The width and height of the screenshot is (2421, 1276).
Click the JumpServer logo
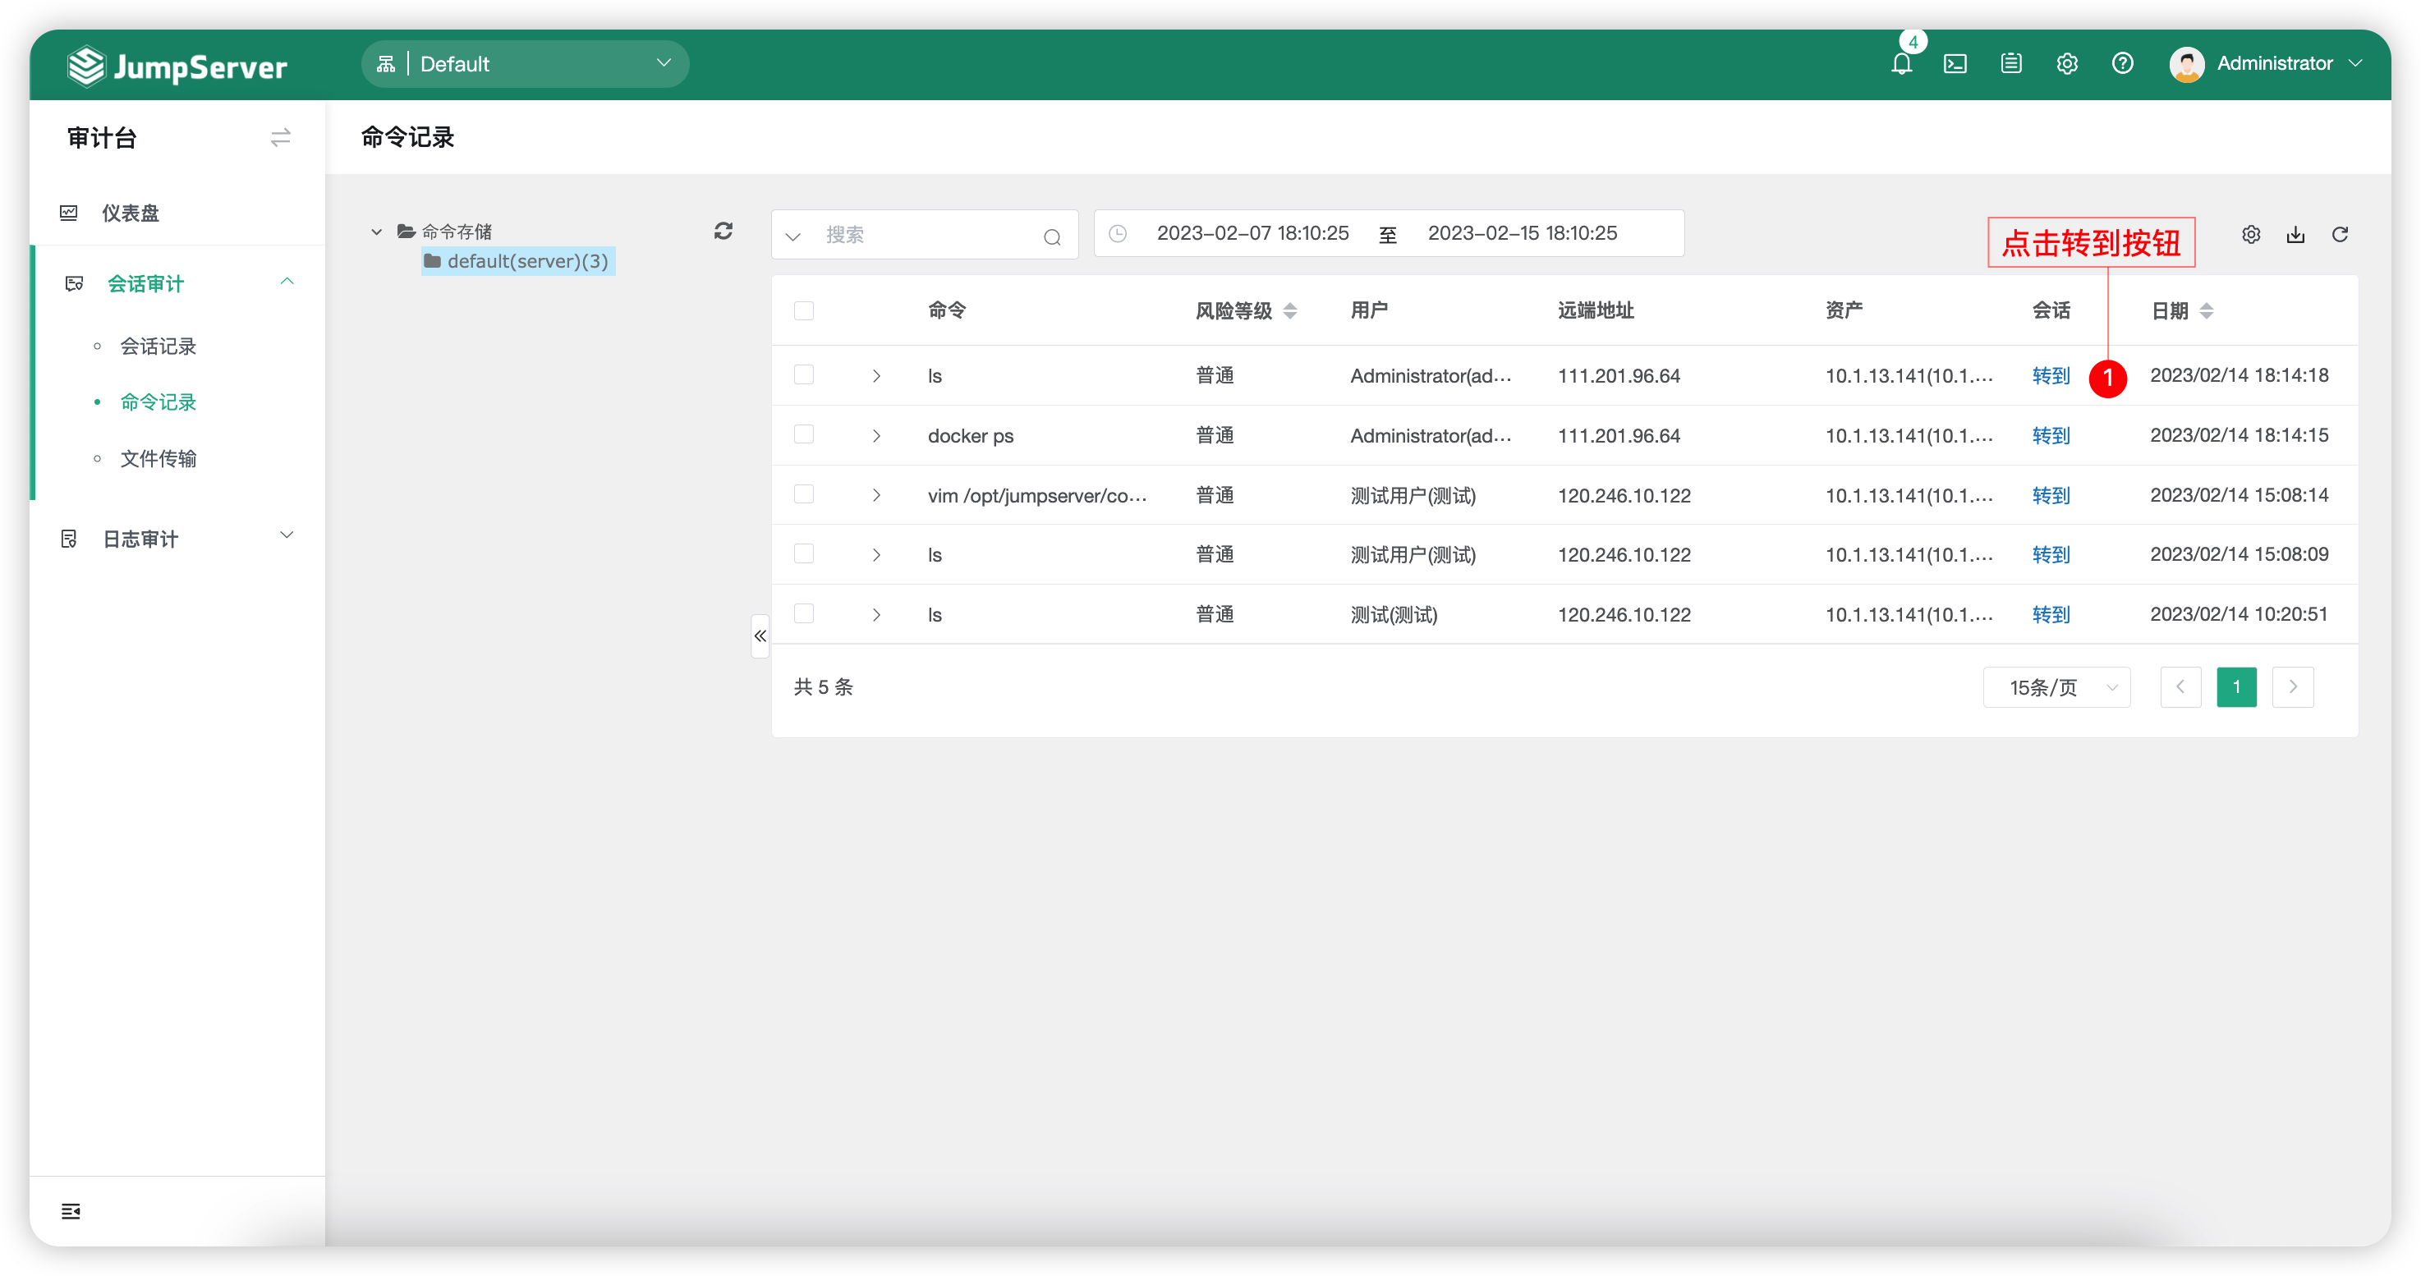(x=177, y=66)
